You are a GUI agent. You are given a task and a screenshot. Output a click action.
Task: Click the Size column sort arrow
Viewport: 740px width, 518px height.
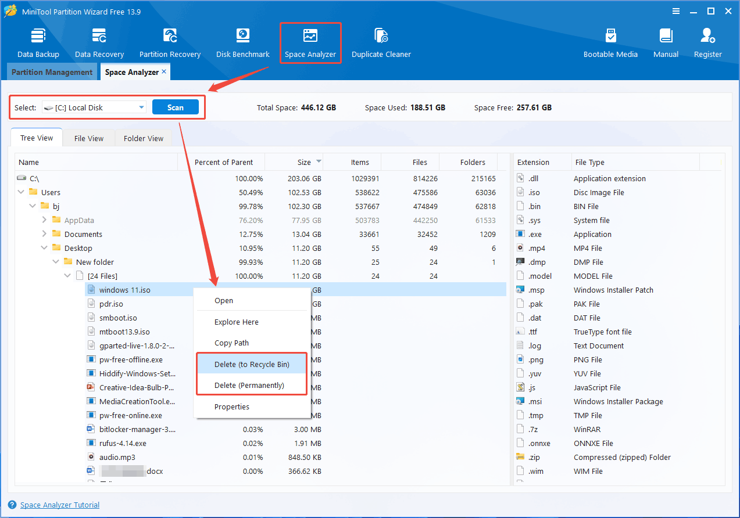coord(319,162)
